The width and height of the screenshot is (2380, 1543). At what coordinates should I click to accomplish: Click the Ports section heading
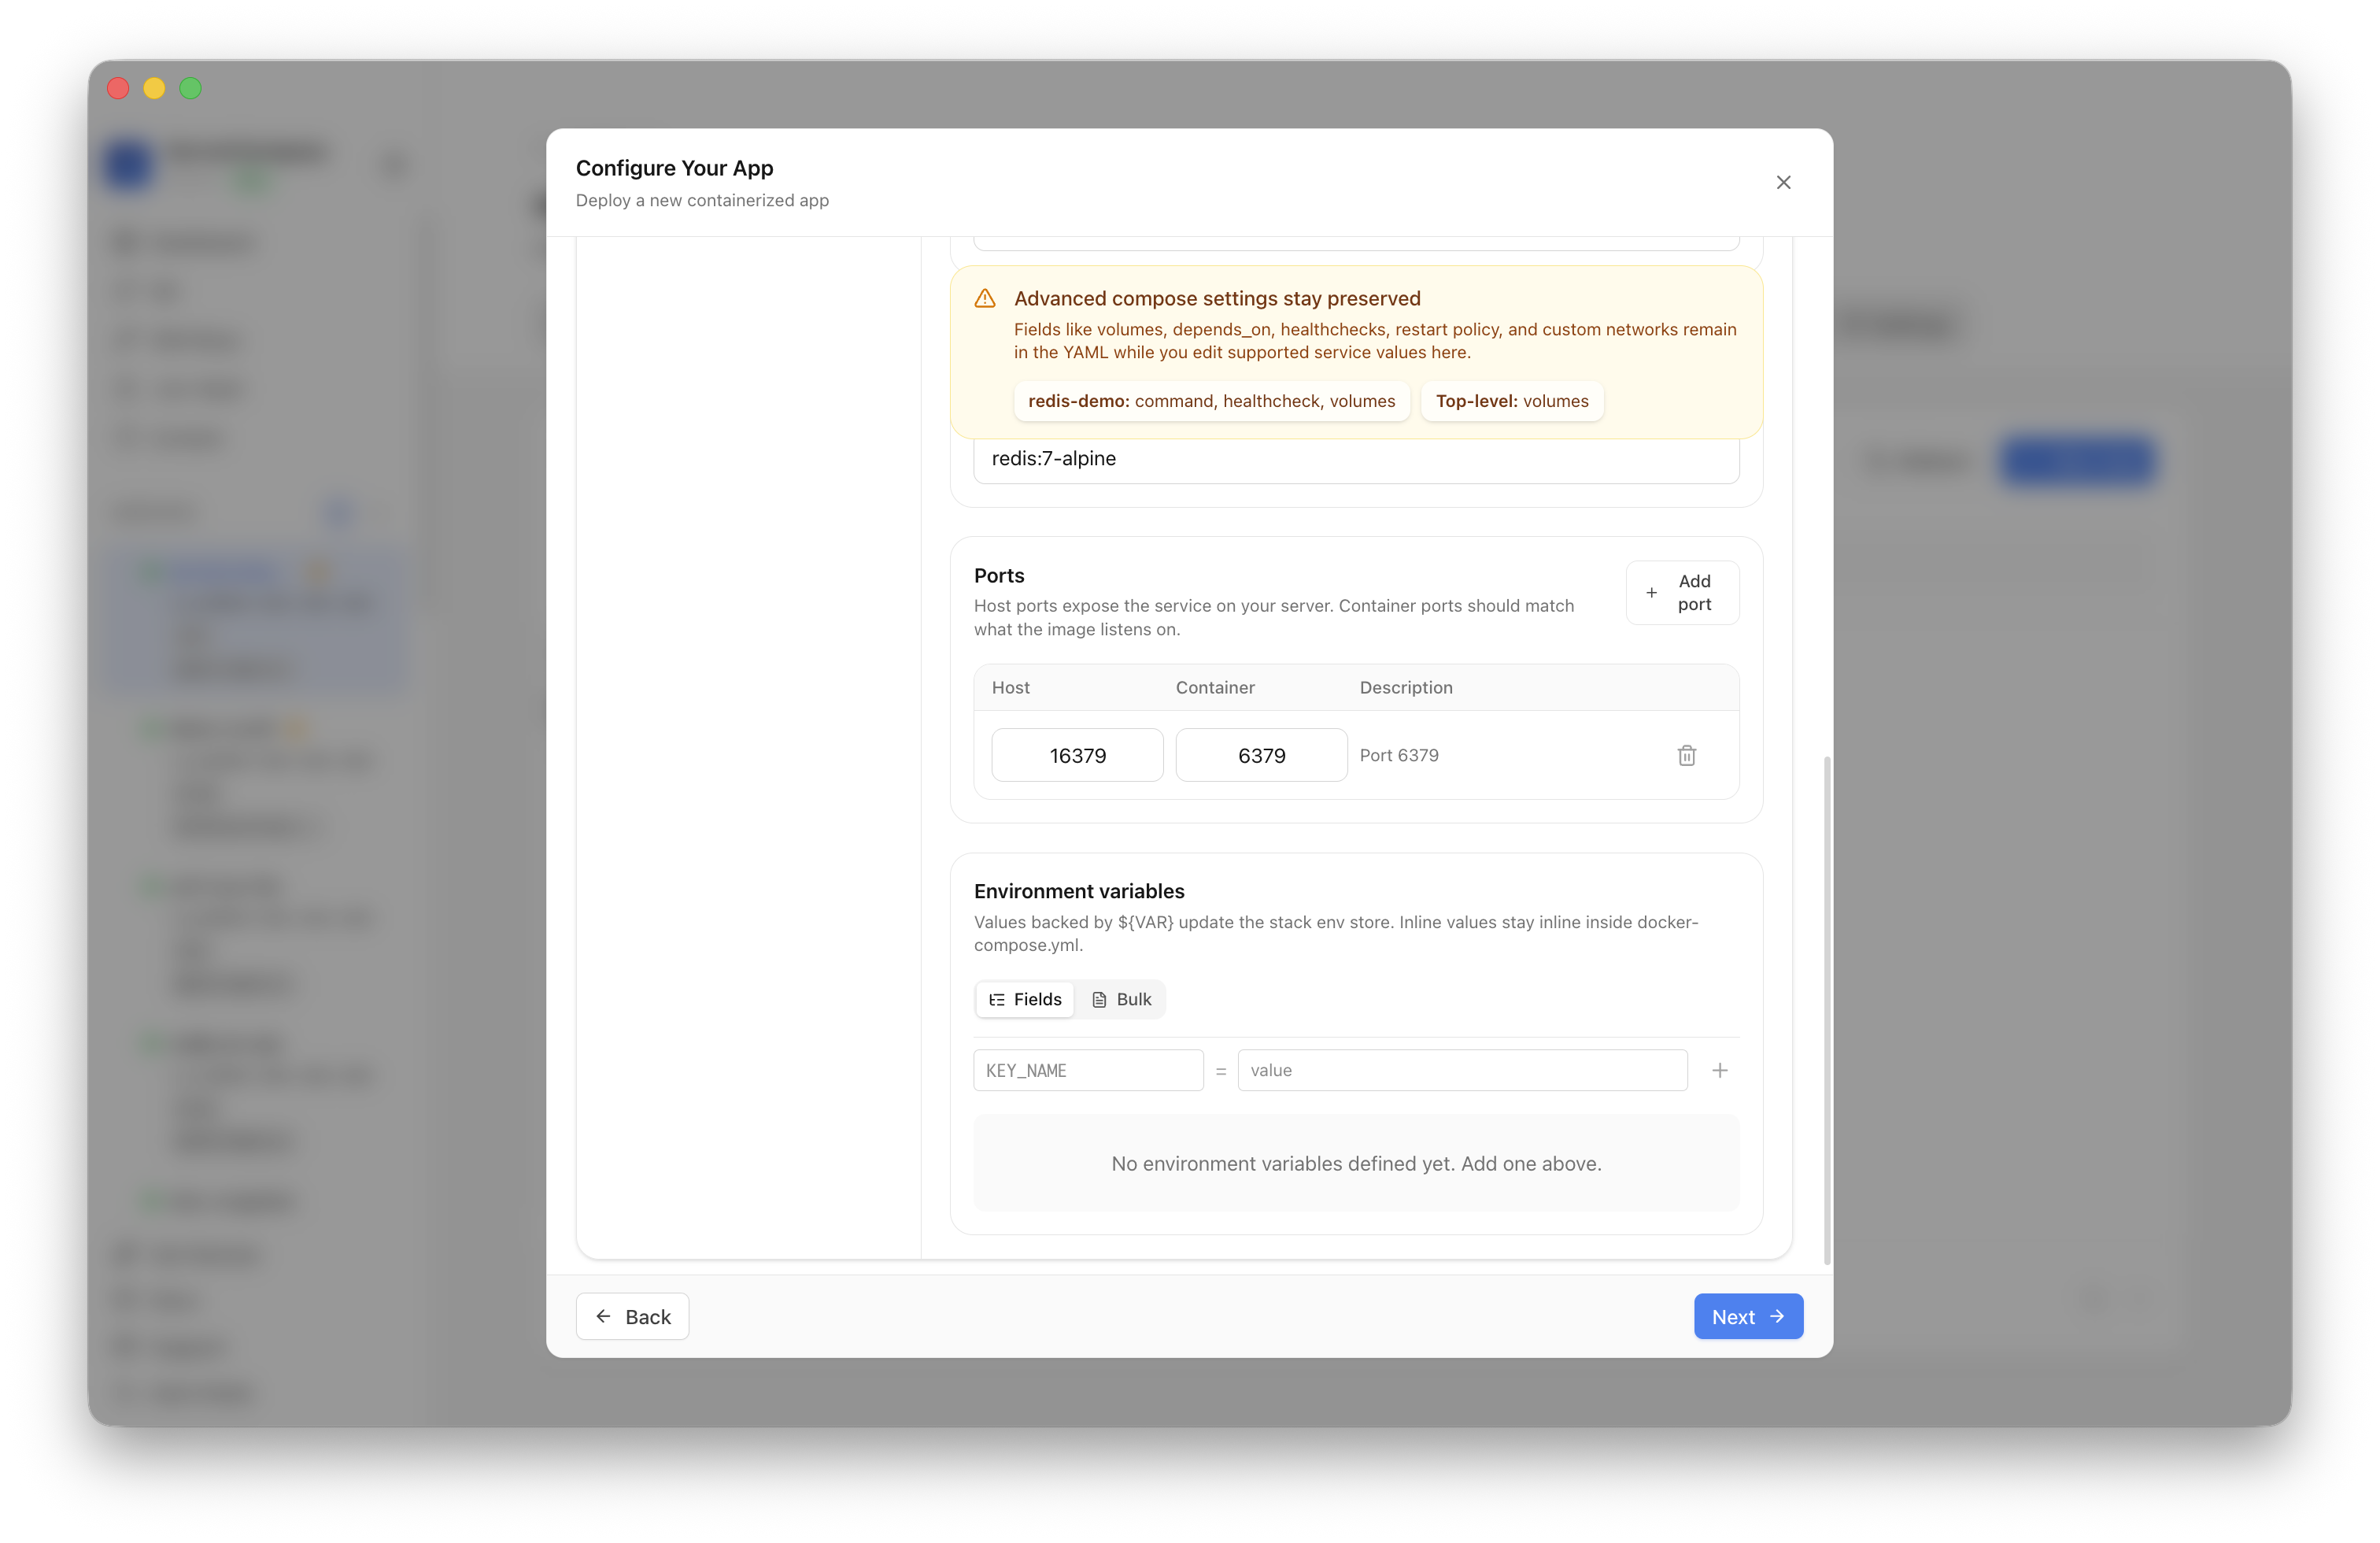998,575
